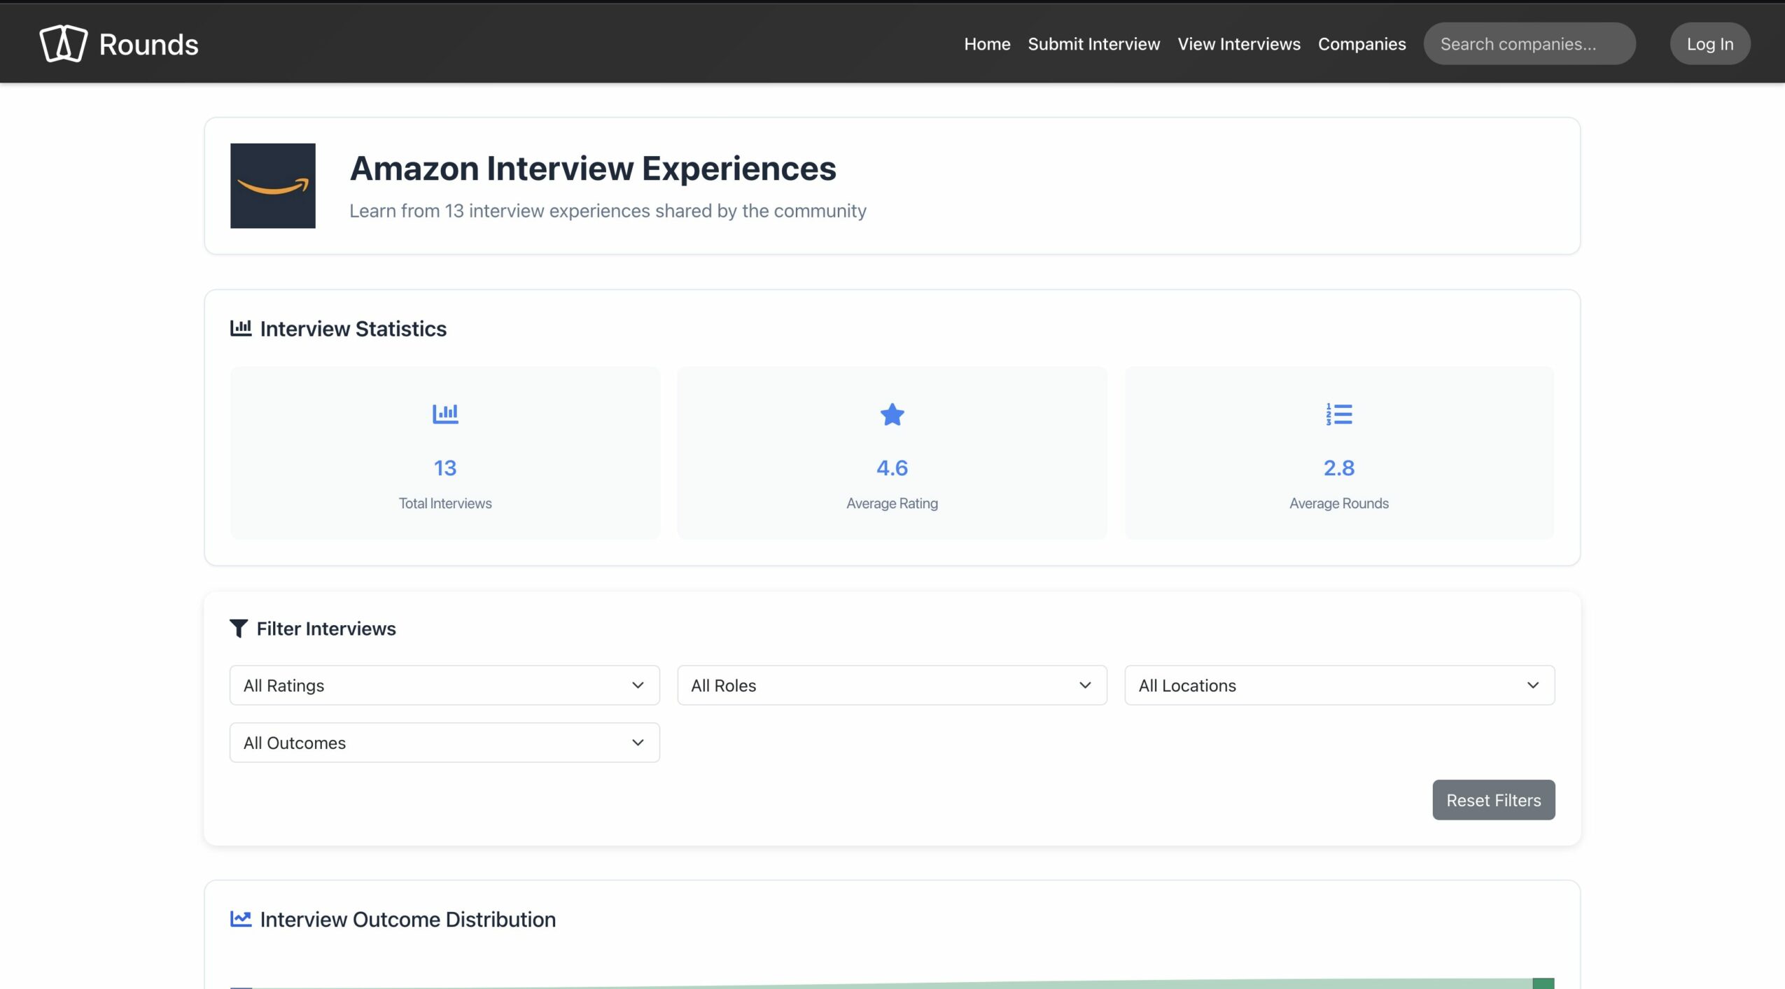Viewport: 1785px width, 989px height.
Task: Open Submit Interview page
Action: coord(1093,44)
